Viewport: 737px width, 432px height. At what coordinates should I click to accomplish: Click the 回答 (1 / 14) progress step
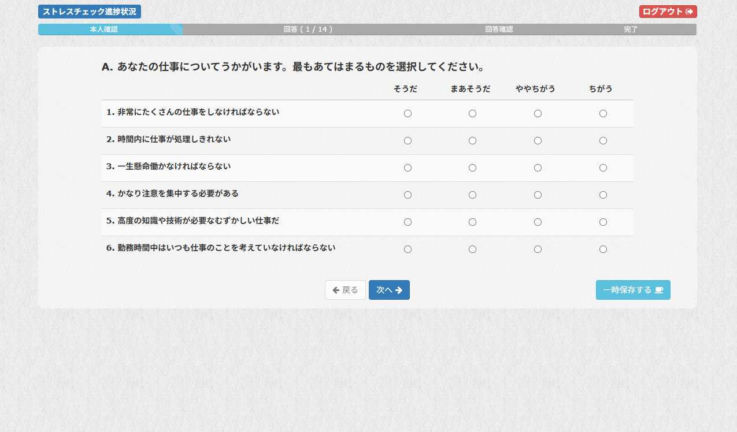(308, 29)
